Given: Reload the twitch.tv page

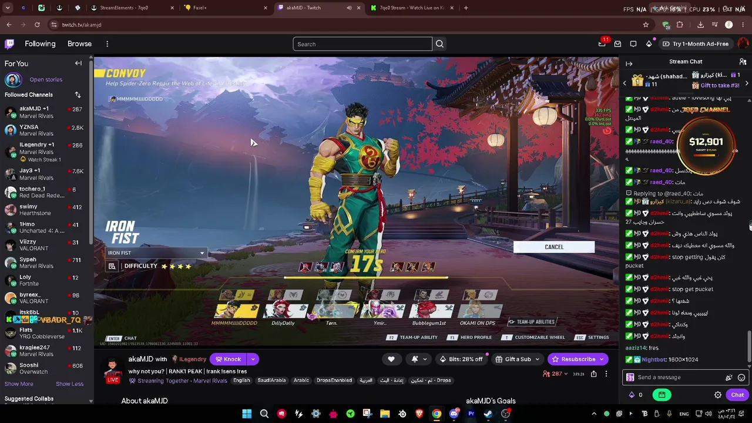Looking at the screenshot, I should pyautogui.click(x=37, y=25).
